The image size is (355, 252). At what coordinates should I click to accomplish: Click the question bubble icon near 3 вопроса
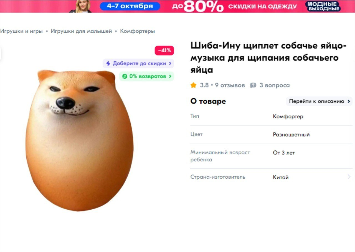(253, 85)
